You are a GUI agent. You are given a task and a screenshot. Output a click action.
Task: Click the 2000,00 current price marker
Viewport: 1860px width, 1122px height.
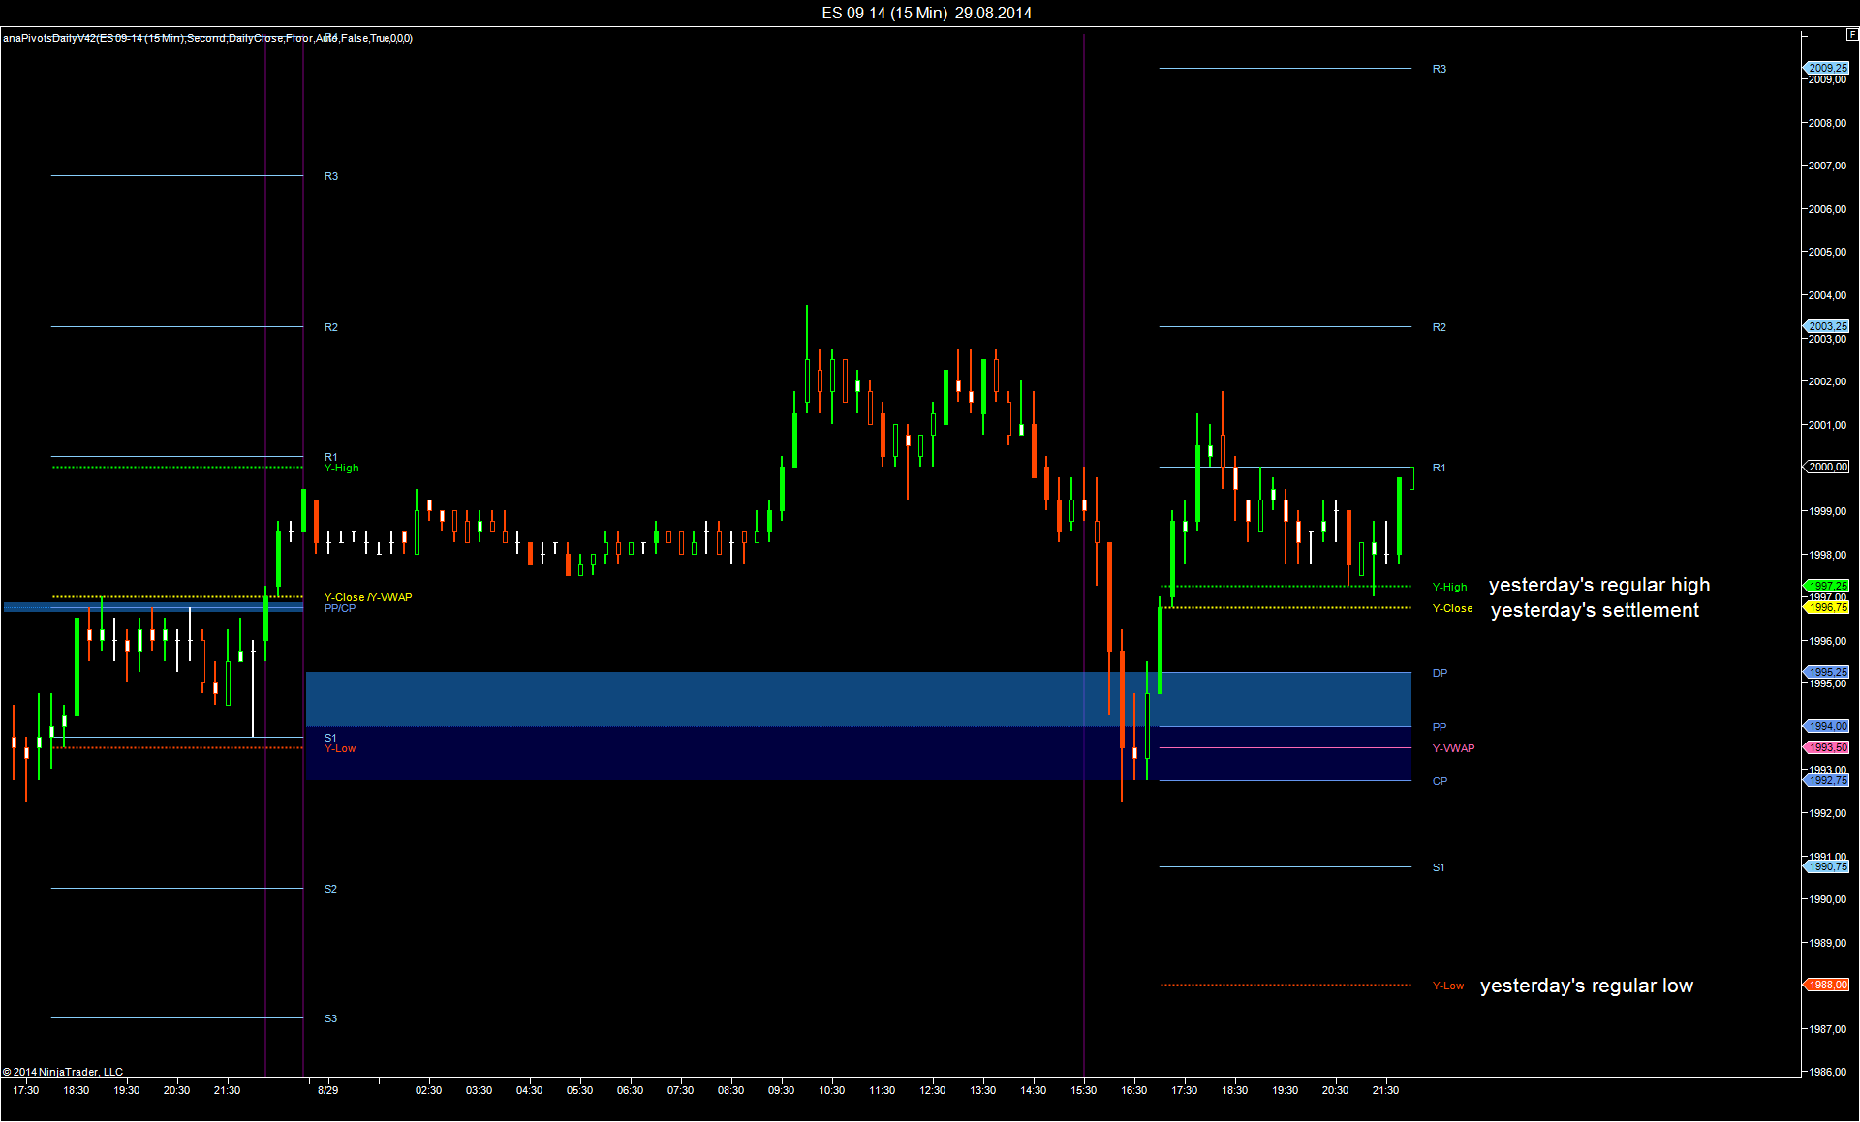(x=1827, y=467)
